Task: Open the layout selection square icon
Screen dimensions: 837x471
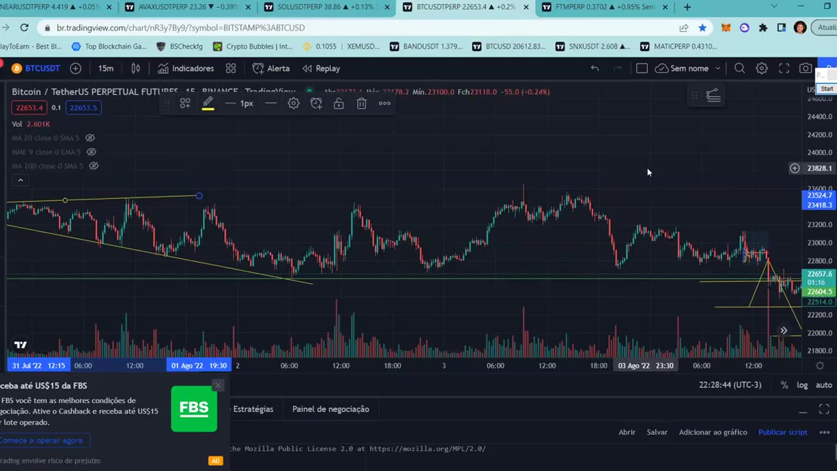Action: tap(641, 68)
